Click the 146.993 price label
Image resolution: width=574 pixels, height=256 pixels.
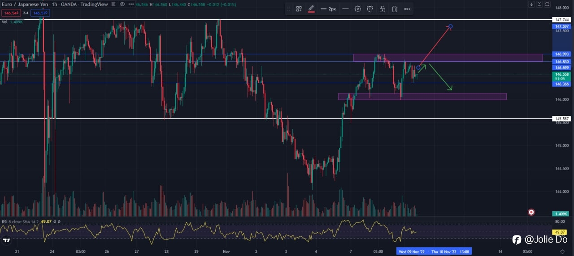click(562, 54)
